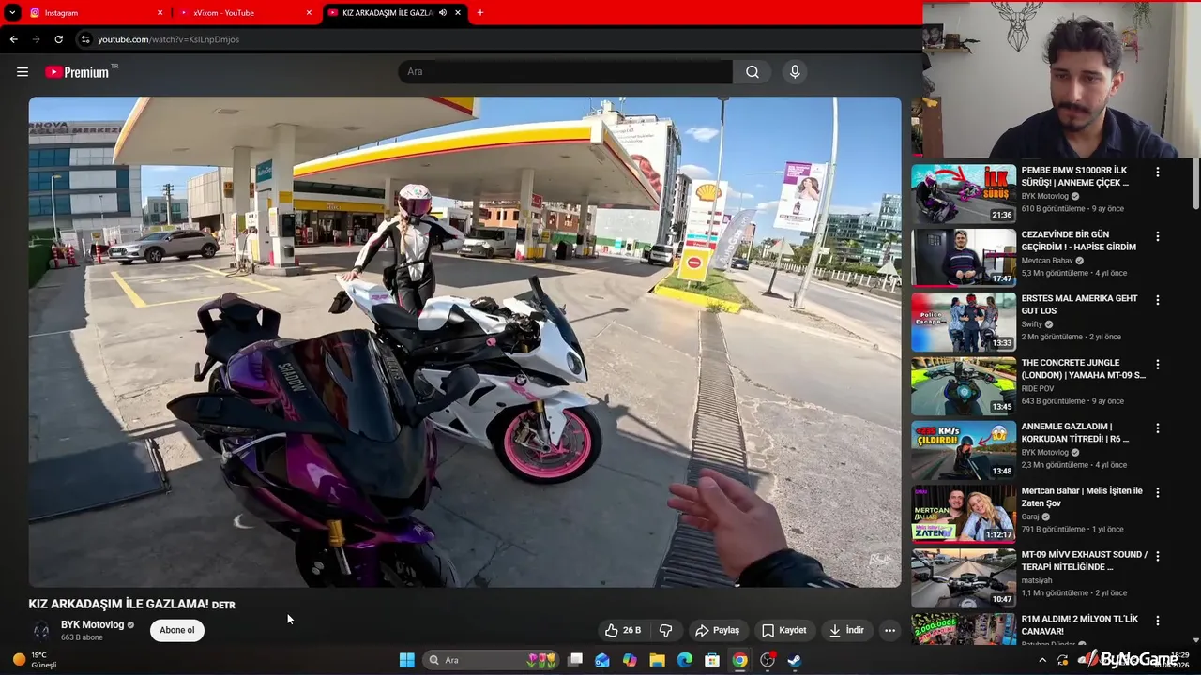Dislike the video with thumbs down
Screen dimensions: 1201x675
(x=666, y=630)
